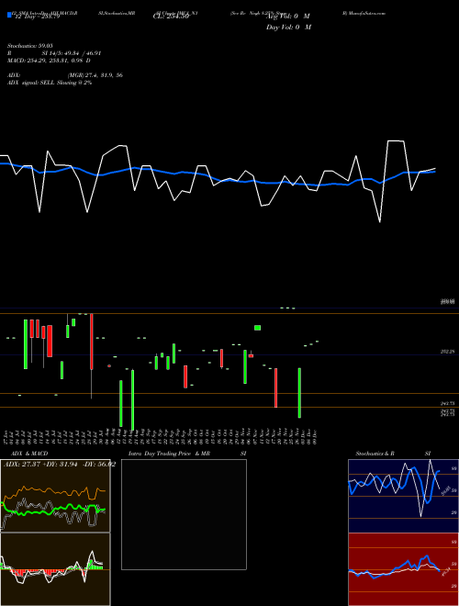The image size is (459, 606).
Task: Click the red-background RSI chart
Action: (403, 569)
